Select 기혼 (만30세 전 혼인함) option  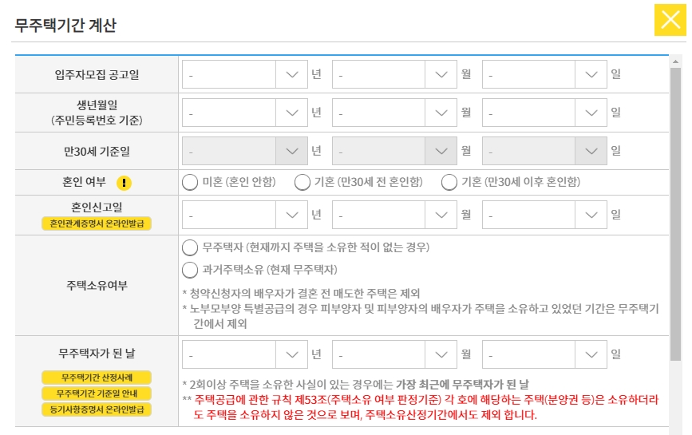[x=303, y=182]
